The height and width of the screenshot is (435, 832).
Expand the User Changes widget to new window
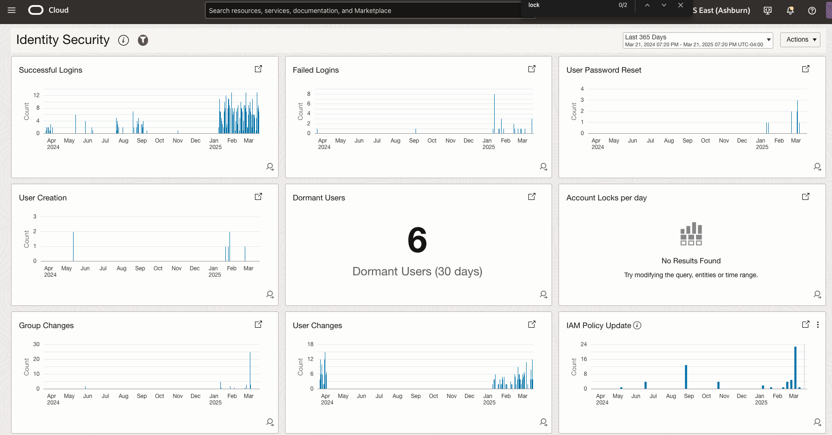(x=532, y=324)
